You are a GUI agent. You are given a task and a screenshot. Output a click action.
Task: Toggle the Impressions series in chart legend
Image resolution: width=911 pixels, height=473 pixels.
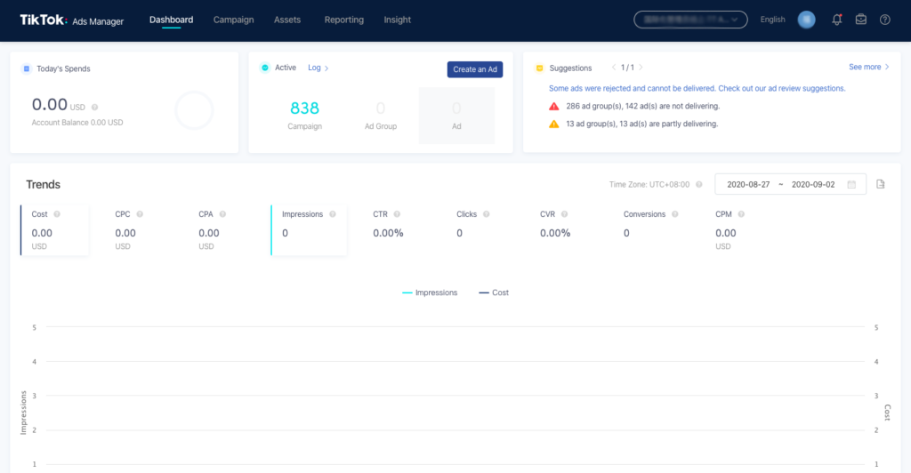(x=430, y=293)
